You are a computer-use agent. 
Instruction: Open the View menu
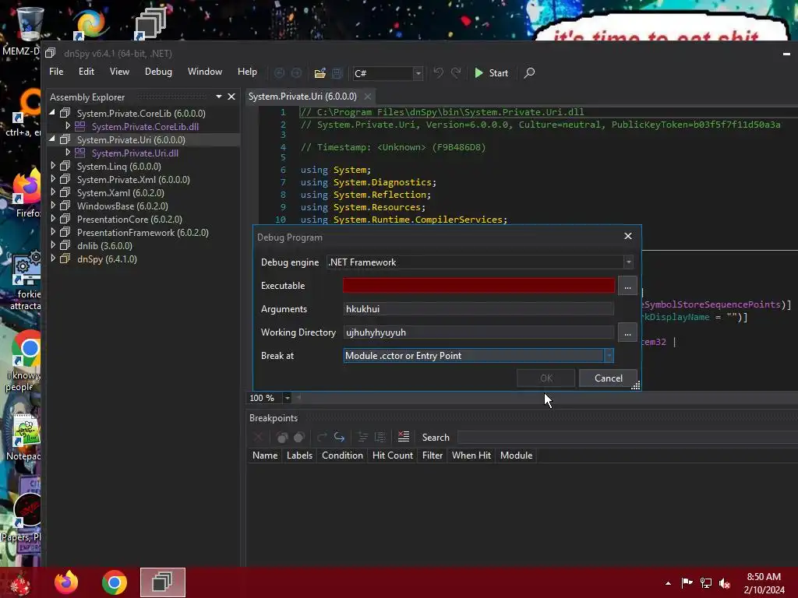(x=119, y=72)
